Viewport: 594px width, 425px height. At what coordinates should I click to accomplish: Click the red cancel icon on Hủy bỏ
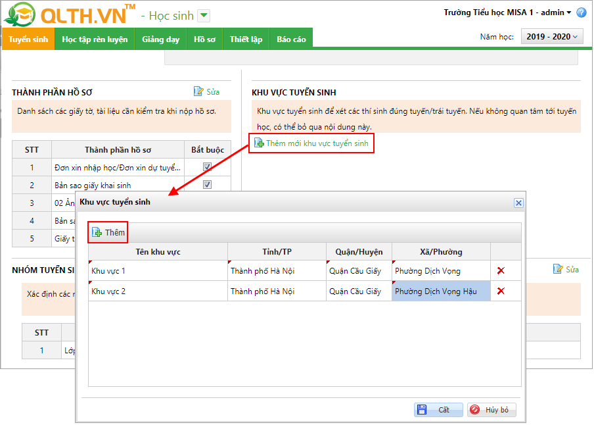coord(474,409)
